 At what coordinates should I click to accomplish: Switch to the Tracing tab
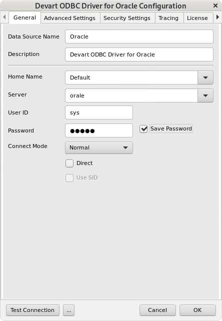click(168, 18)
